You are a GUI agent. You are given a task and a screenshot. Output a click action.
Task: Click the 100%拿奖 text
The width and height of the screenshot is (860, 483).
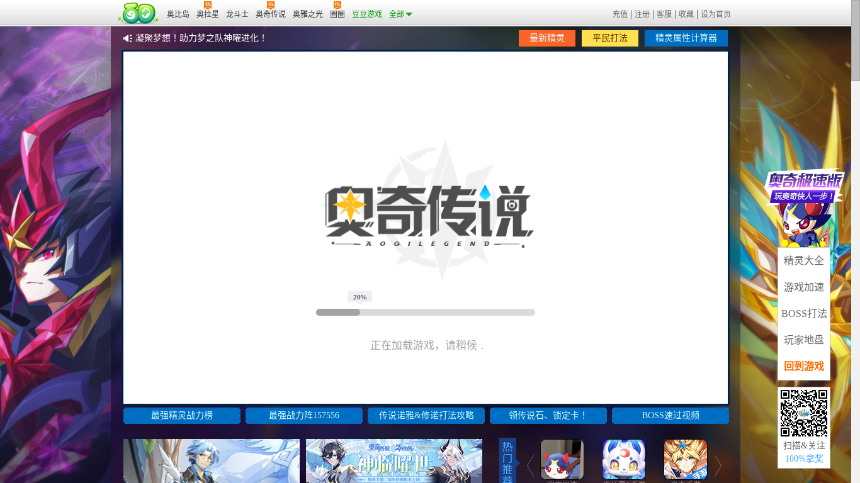click(x=804, y=459)
